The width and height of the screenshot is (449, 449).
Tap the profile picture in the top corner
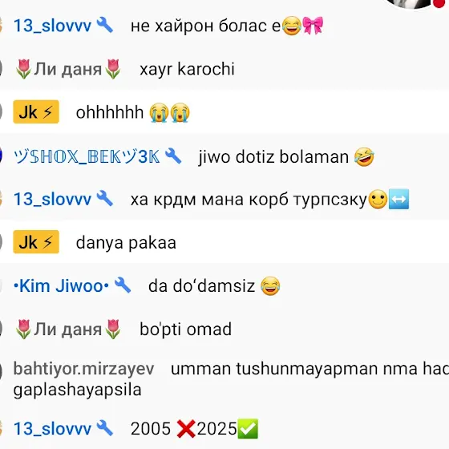(x=410, y=3)
